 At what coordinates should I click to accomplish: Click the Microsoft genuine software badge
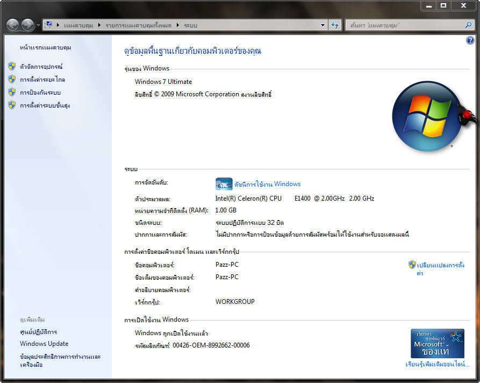click(437, 344)
